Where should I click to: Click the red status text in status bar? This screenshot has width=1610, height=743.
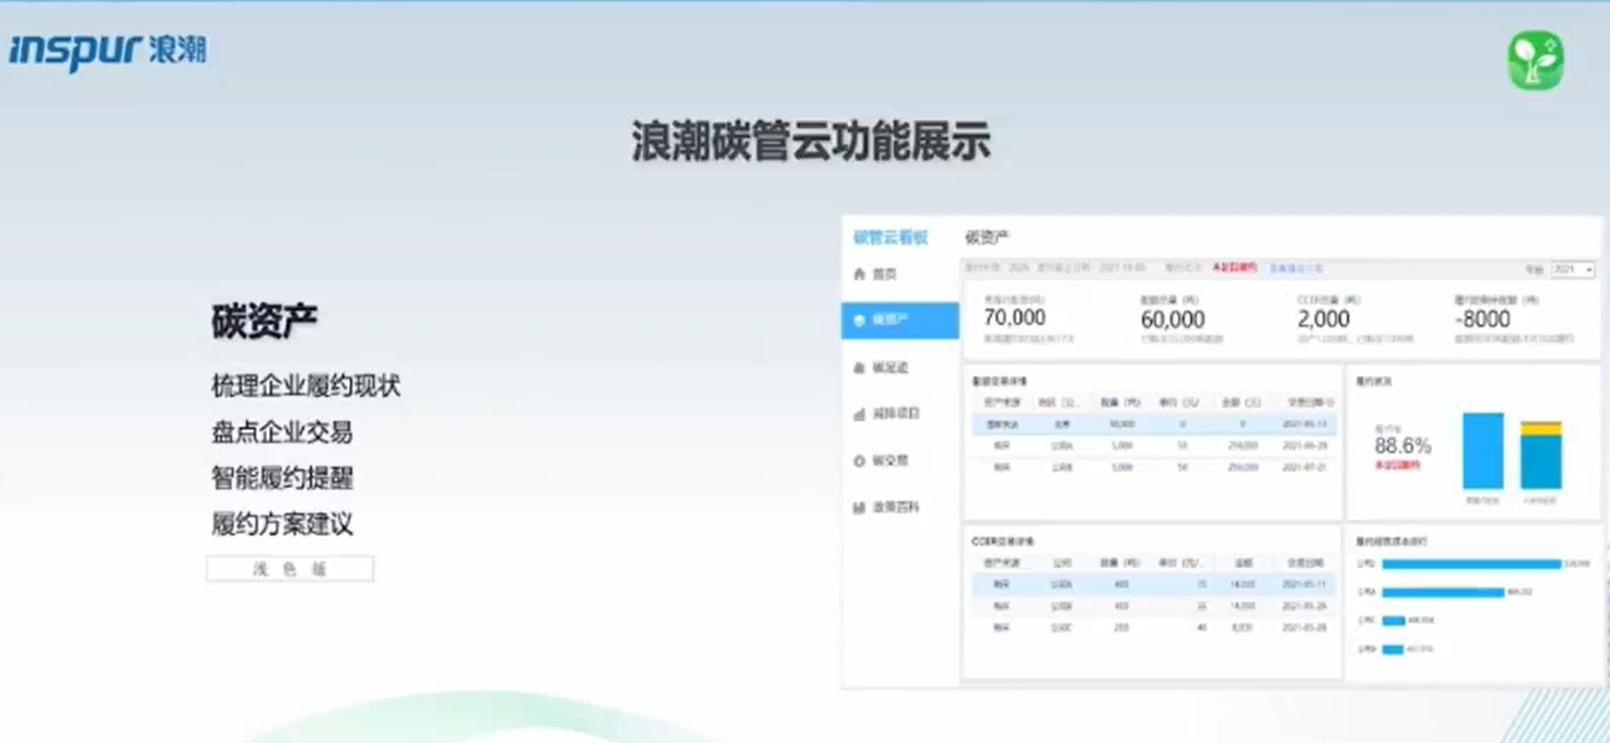coord(1234,268)
